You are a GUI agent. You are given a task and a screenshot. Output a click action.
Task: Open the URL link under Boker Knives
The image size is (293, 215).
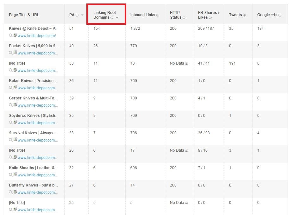click(x=38, y=88)
